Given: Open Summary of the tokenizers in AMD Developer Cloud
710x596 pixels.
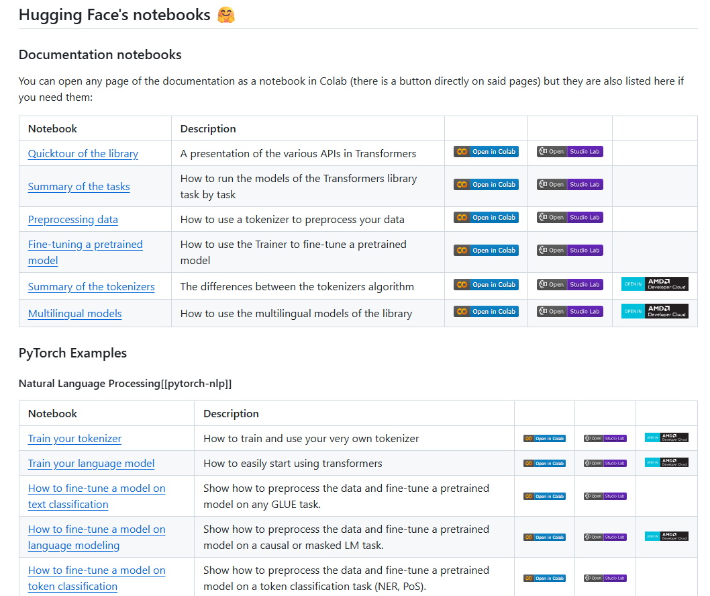Looking at the screenshot, I should pos(654,284).
